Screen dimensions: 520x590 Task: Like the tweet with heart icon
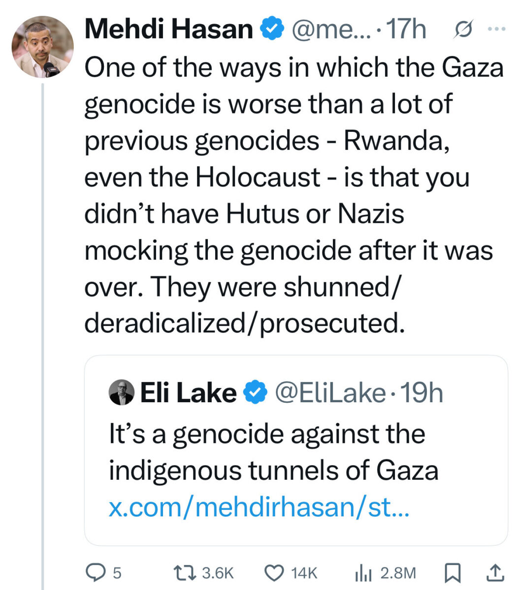(274, 572)
